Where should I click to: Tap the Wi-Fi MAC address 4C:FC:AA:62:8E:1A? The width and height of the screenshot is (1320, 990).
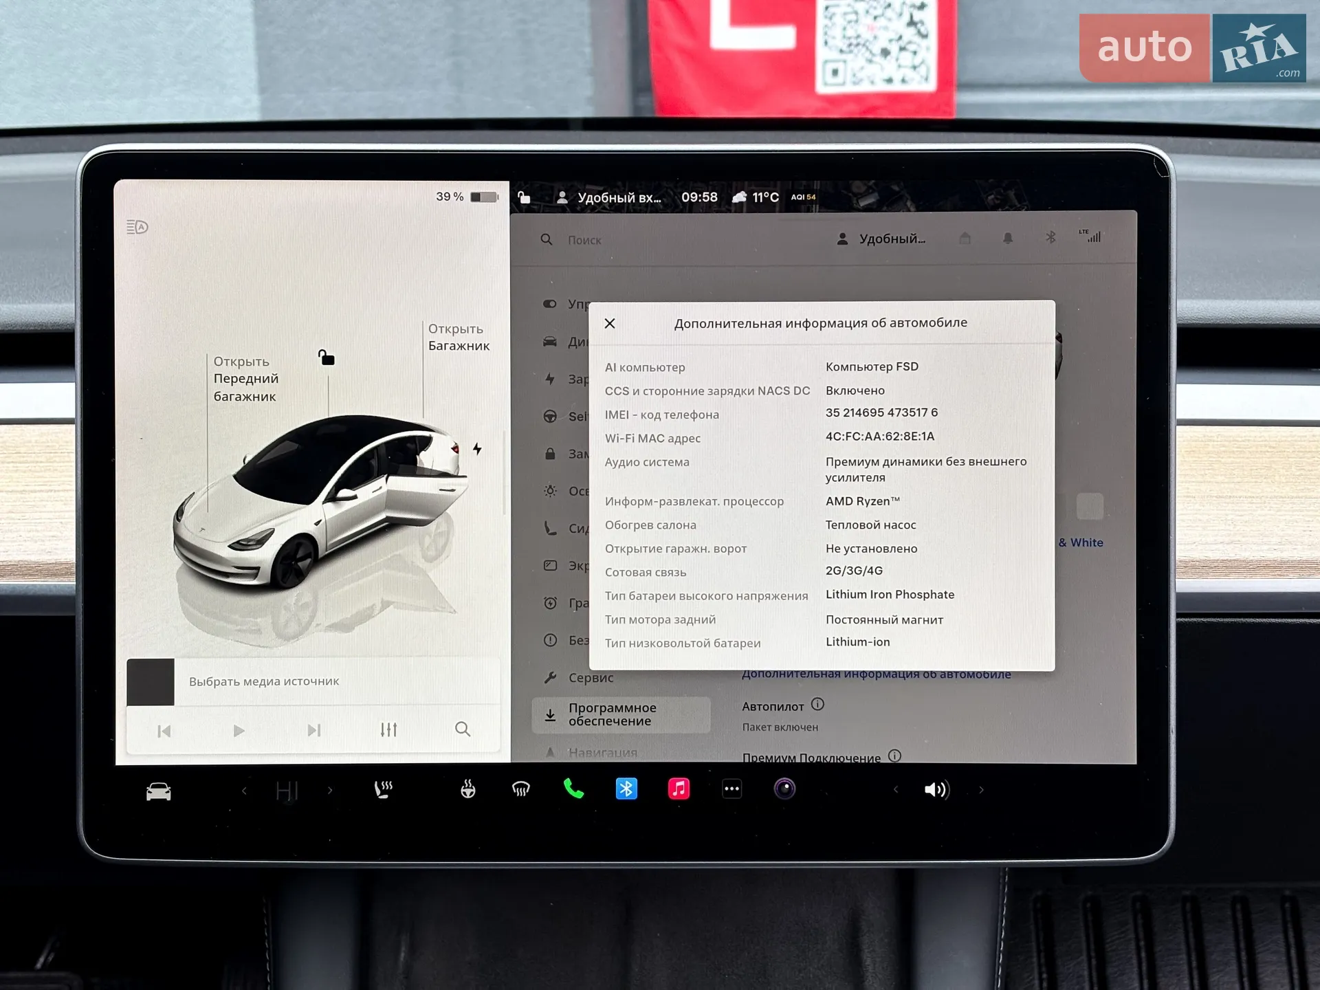[x=880, y=437]
